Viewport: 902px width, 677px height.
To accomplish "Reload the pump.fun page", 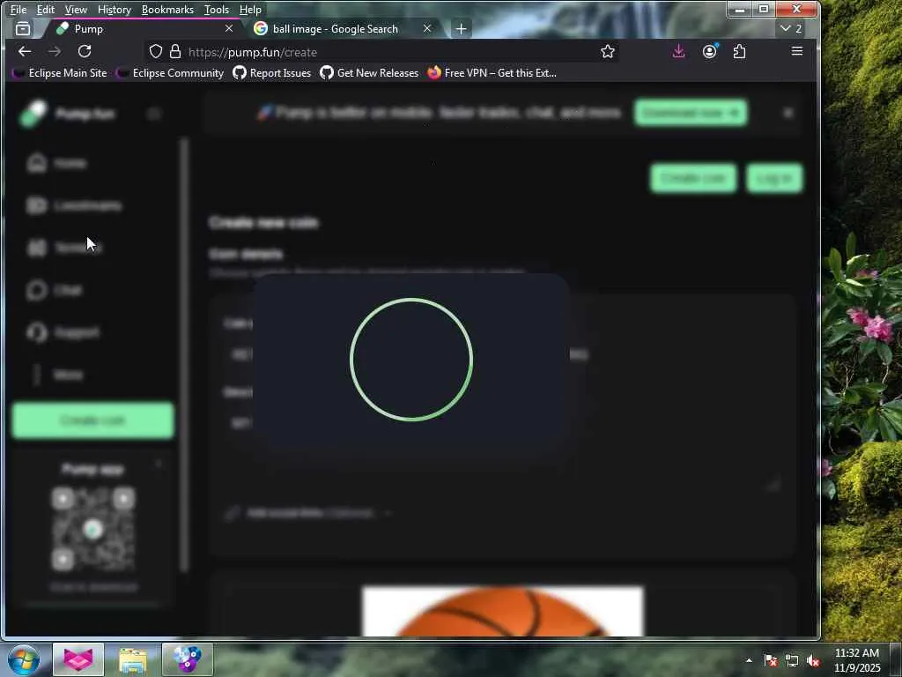I will coord(85,52).
